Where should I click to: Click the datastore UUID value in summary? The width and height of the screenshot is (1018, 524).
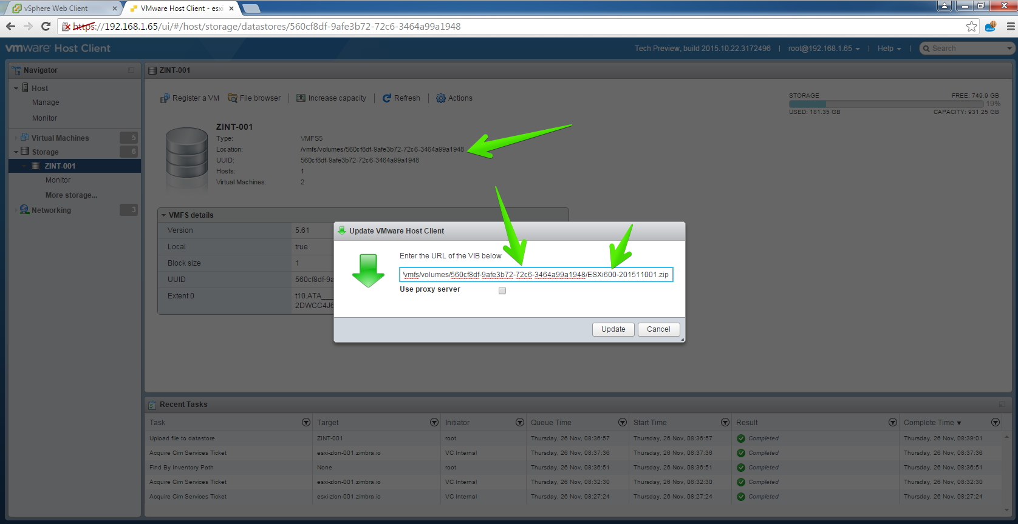click(360, 161)
